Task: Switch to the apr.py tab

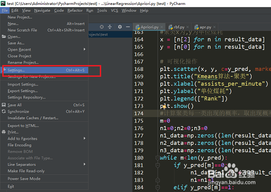Action: [x=206, y=27]
